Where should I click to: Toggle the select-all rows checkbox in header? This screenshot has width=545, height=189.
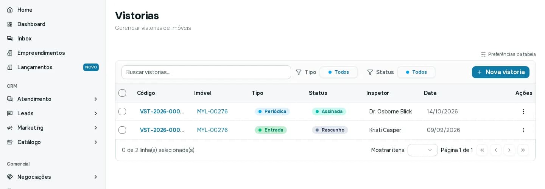tap(122, 93)
